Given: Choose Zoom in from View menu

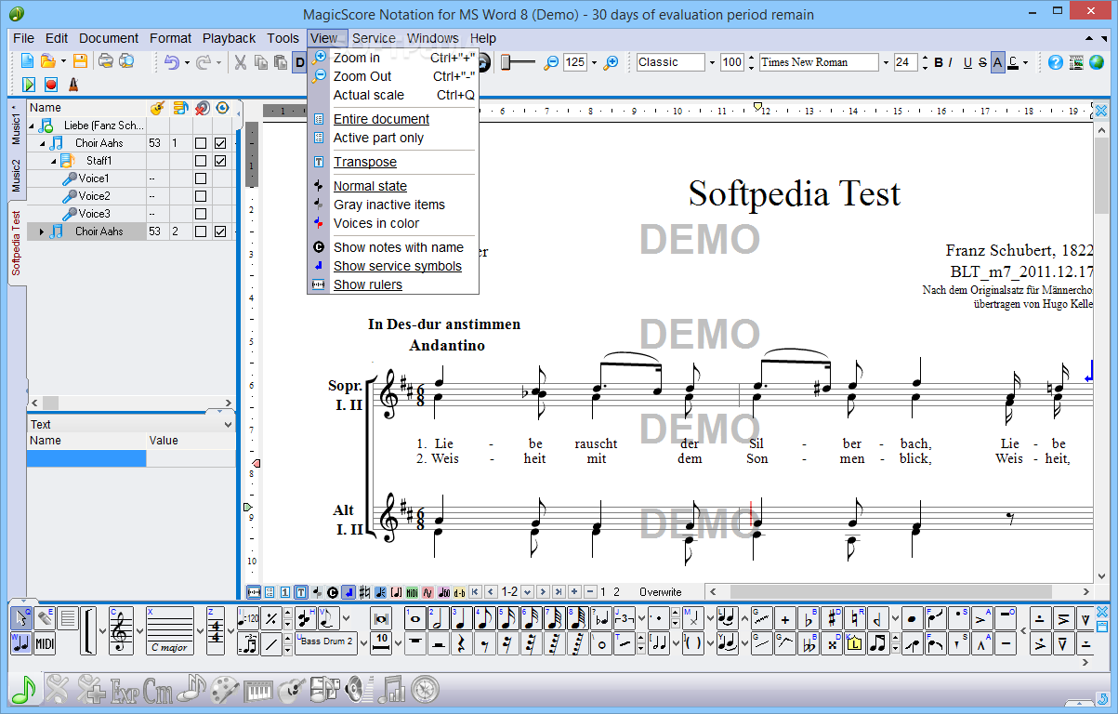Looking at the screenshot, I should point(357,58).
